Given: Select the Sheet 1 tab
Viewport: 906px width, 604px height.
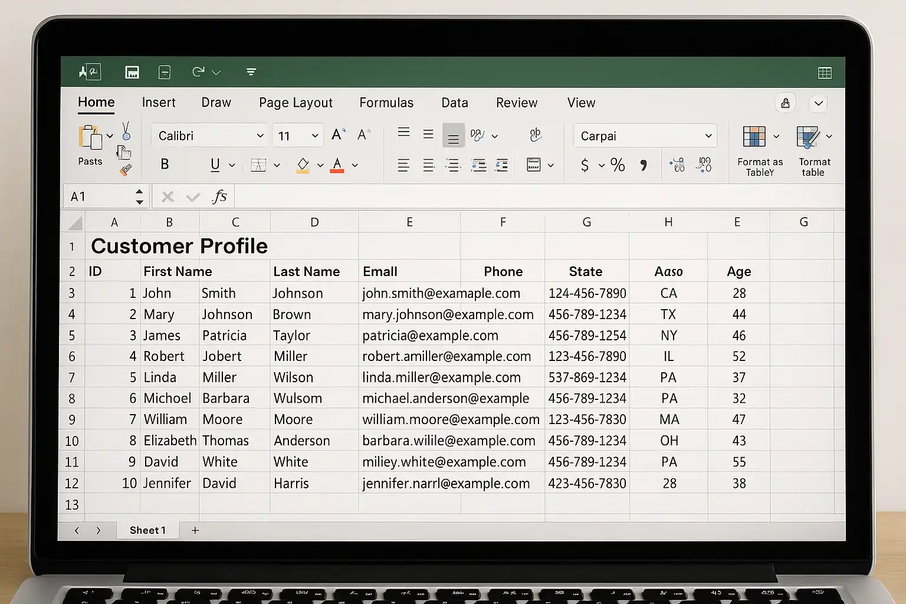Looking at the screenshot, I should point(147,530).
